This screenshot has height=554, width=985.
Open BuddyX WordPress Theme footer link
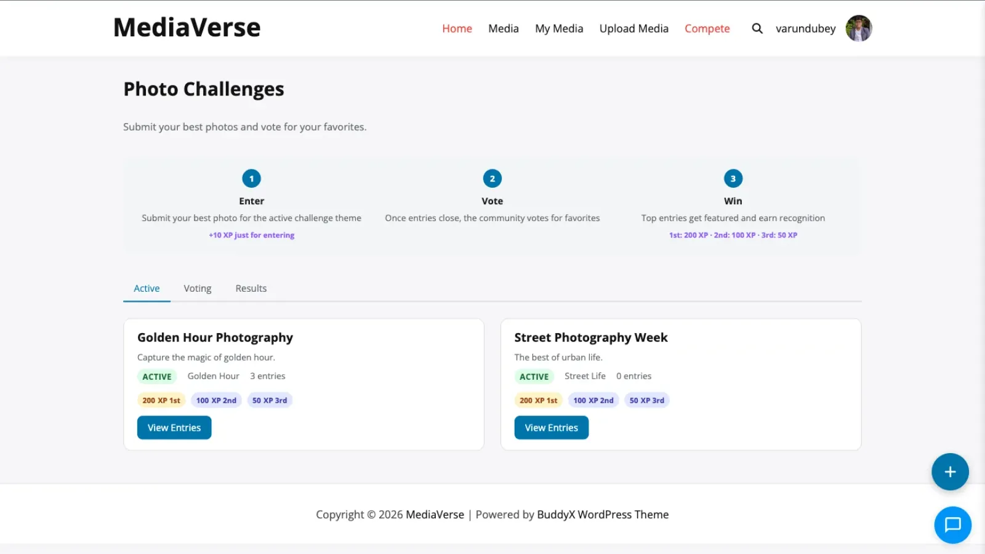pos(603,515)
